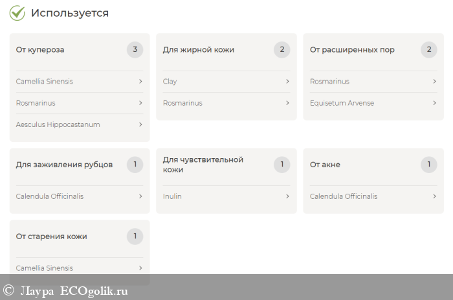
Task: Select the От купероза category heading
Action: pyautogui.click(x=40, y=50)
